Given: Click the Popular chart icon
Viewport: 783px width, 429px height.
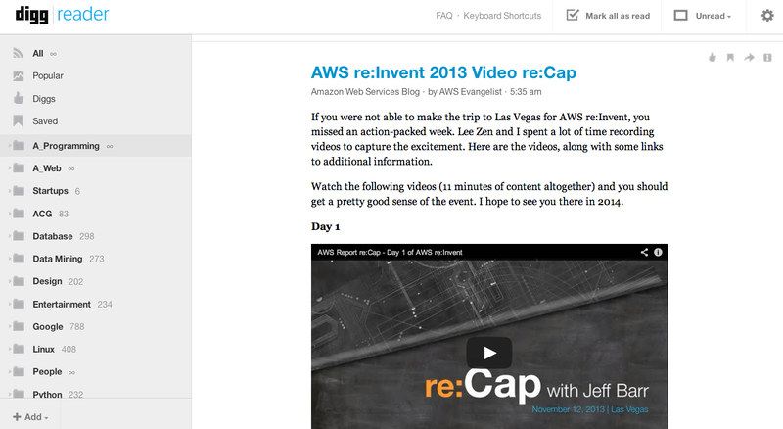Looking at the screenshot, I should point(19,76).
